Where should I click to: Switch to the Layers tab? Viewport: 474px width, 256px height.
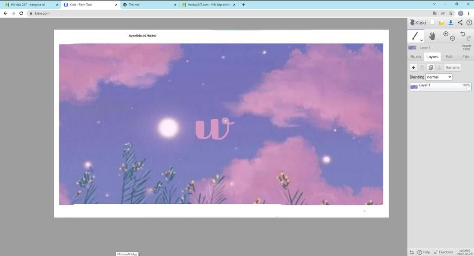tap(432, 57)
